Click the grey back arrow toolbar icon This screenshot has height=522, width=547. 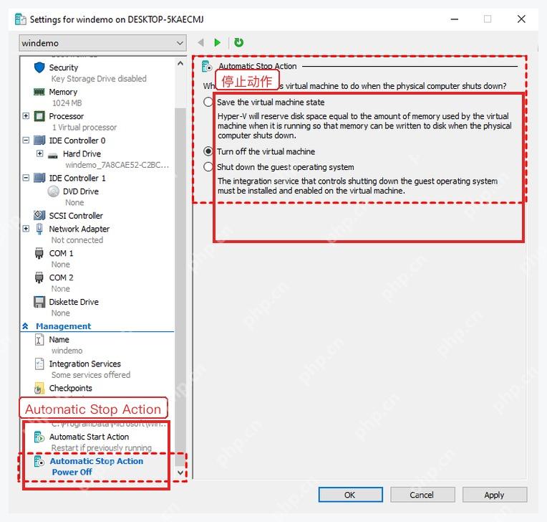(x=200, y=42)
